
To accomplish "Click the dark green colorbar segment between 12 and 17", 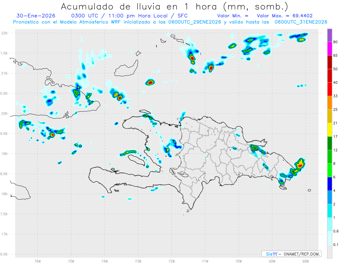I will pos(330,143).
